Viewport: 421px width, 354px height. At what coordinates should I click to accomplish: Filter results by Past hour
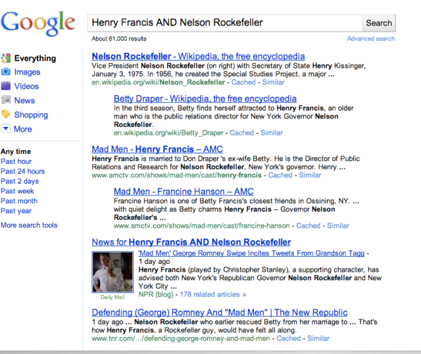[16, 161]
